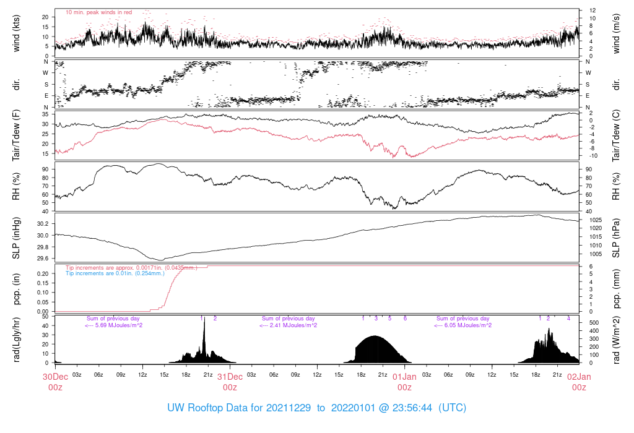Select the 'rad (W/m^2)' axis label
This screenshot has height=433, width=634.
(616, 340)
